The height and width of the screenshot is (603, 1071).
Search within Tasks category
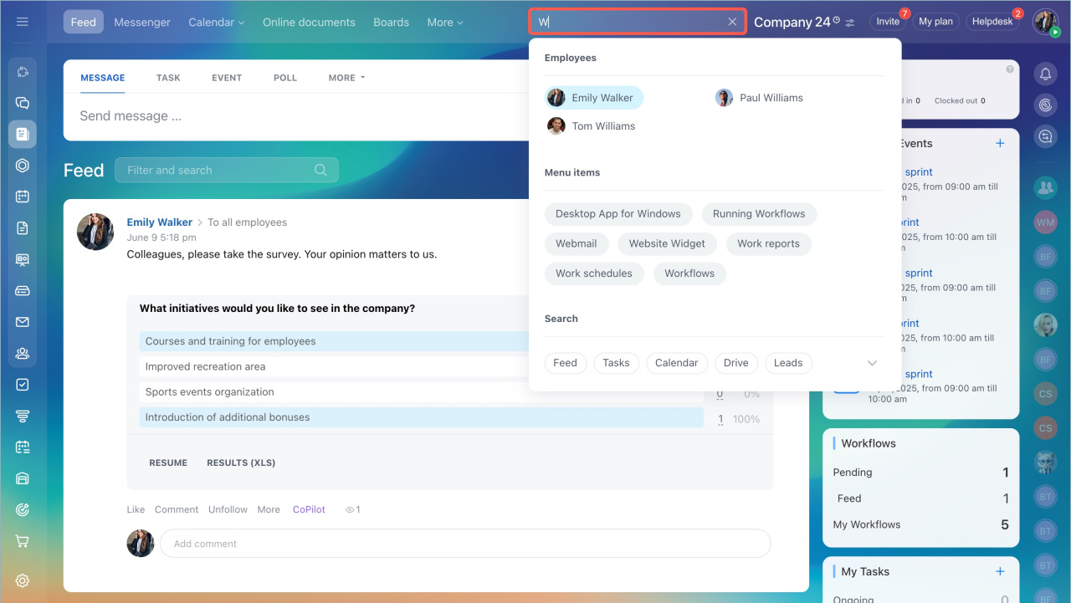pos(616,363)
